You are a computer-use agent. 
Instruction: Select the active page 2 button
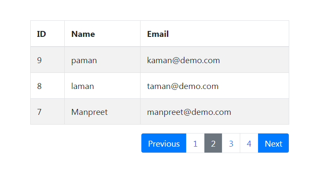213,143
